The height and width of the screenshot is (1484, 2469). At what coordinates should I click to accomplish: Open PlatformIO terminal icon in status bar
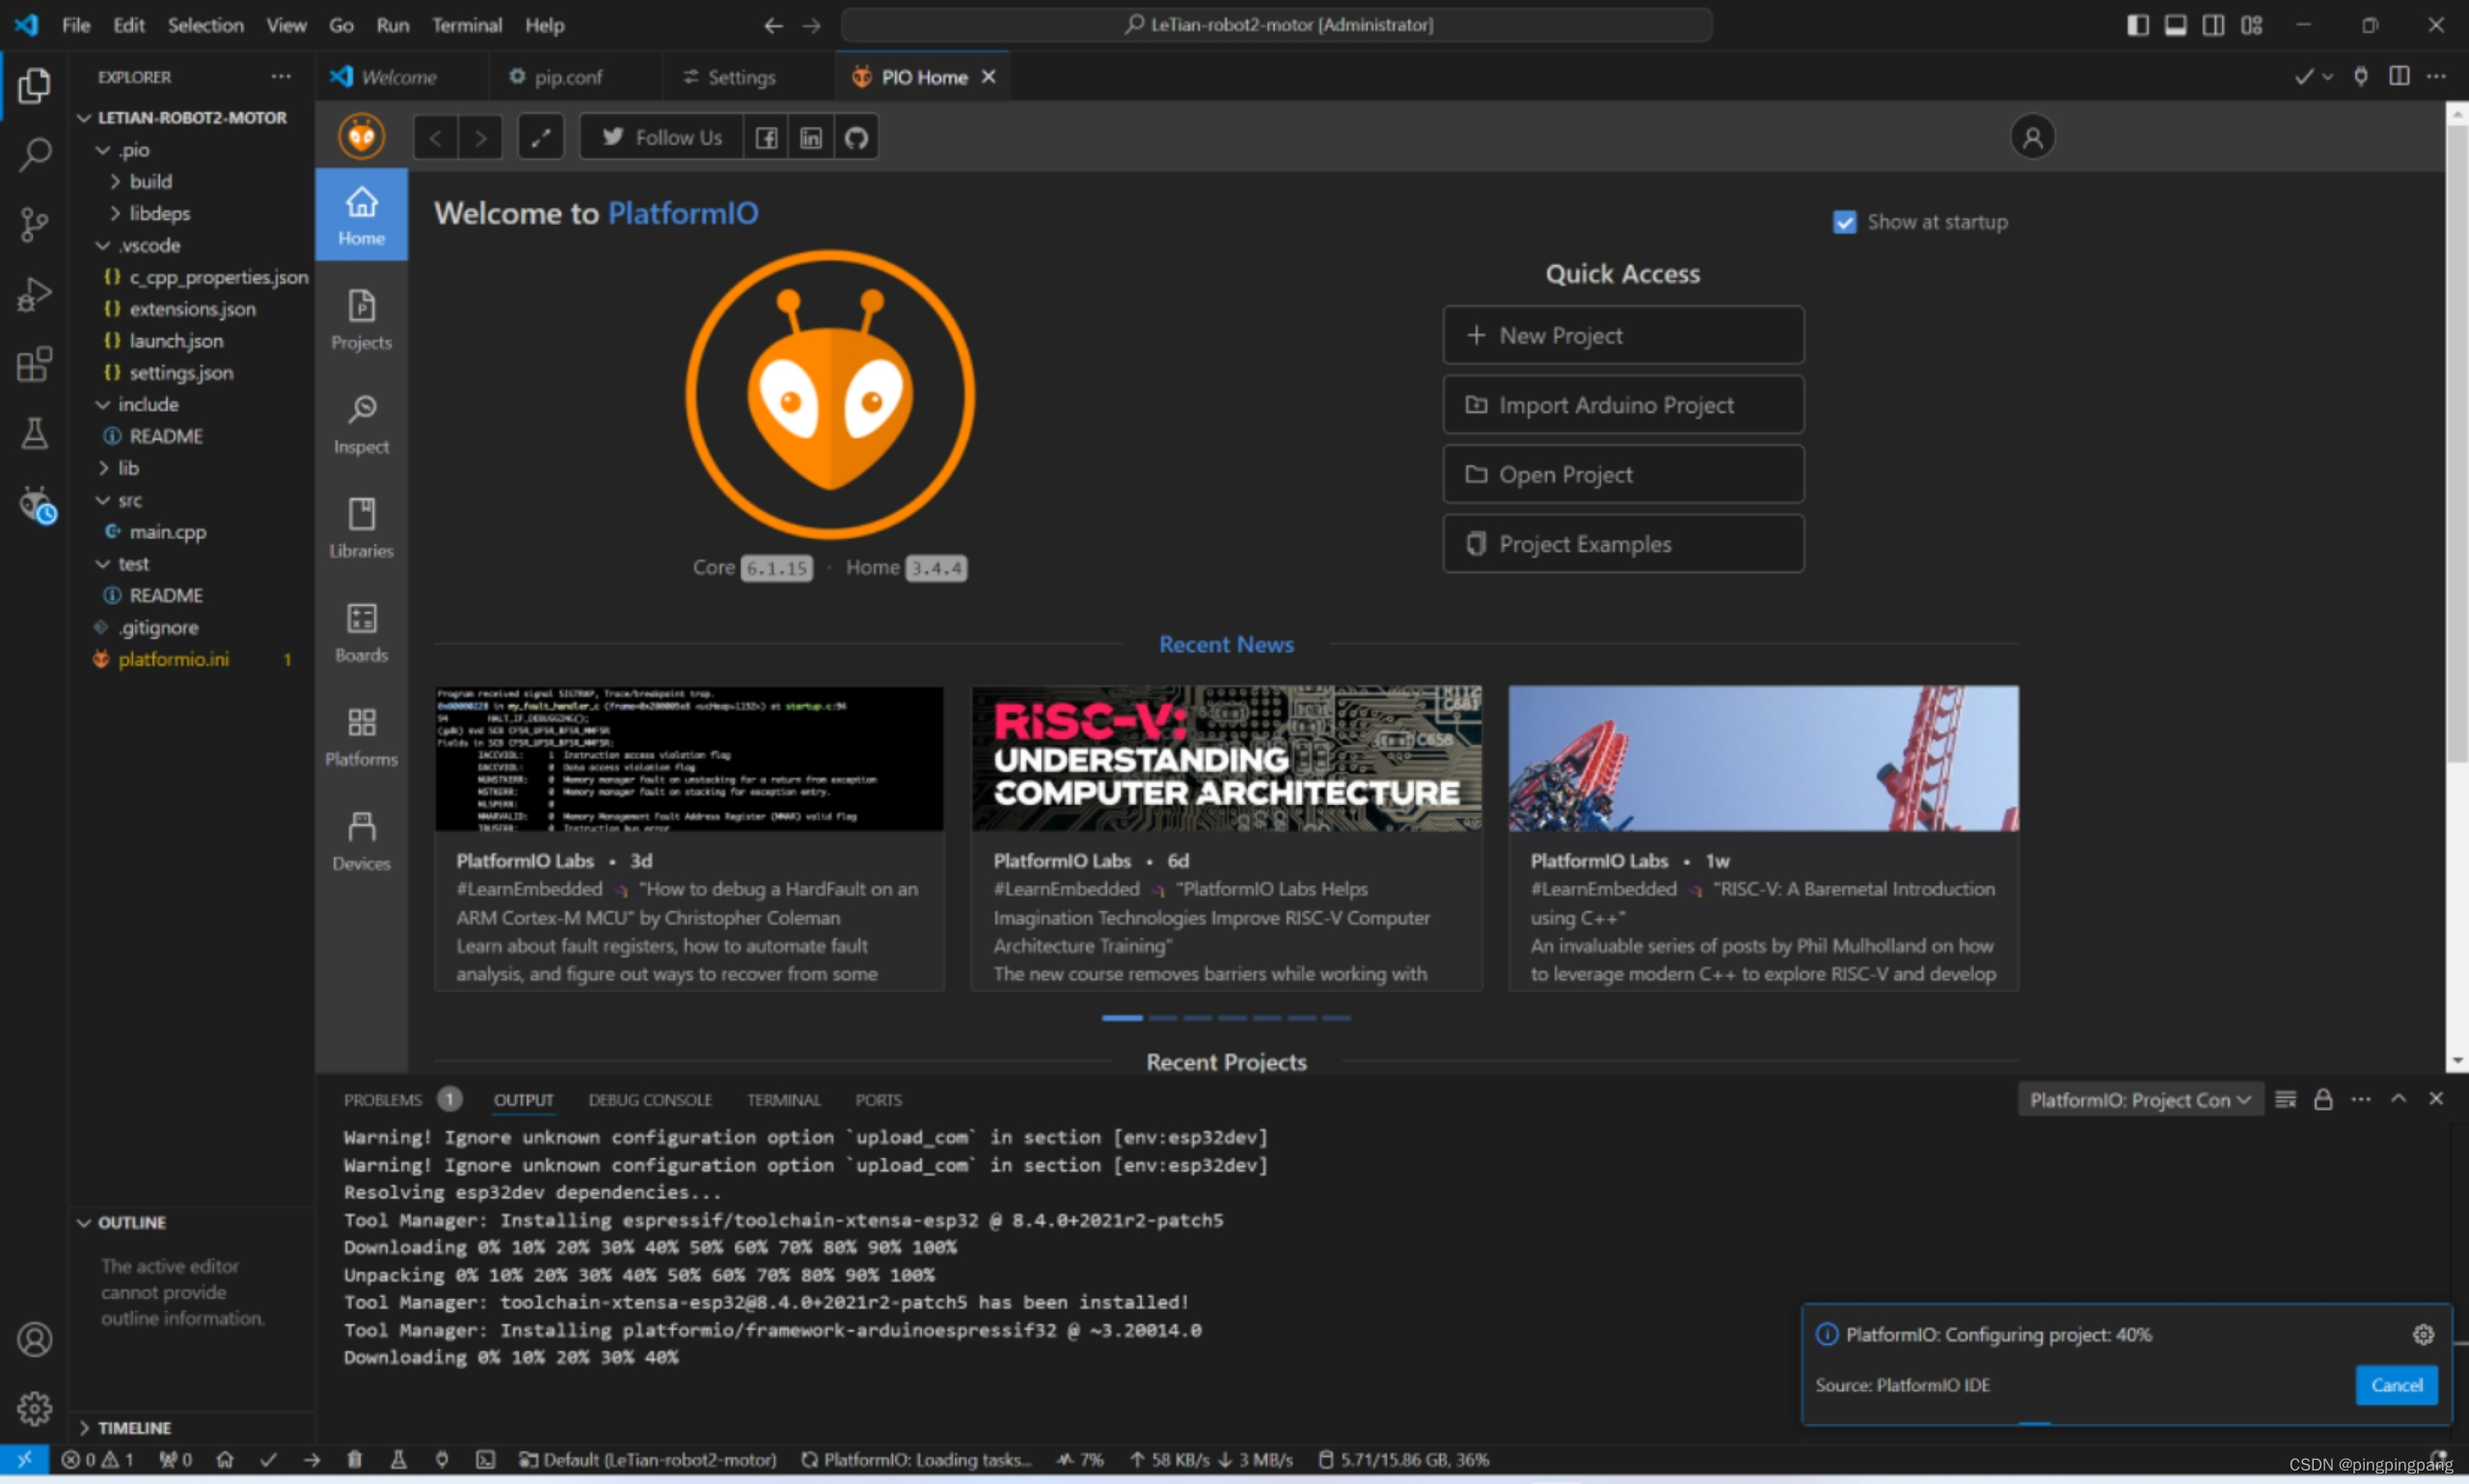(x=485, y=1460)
